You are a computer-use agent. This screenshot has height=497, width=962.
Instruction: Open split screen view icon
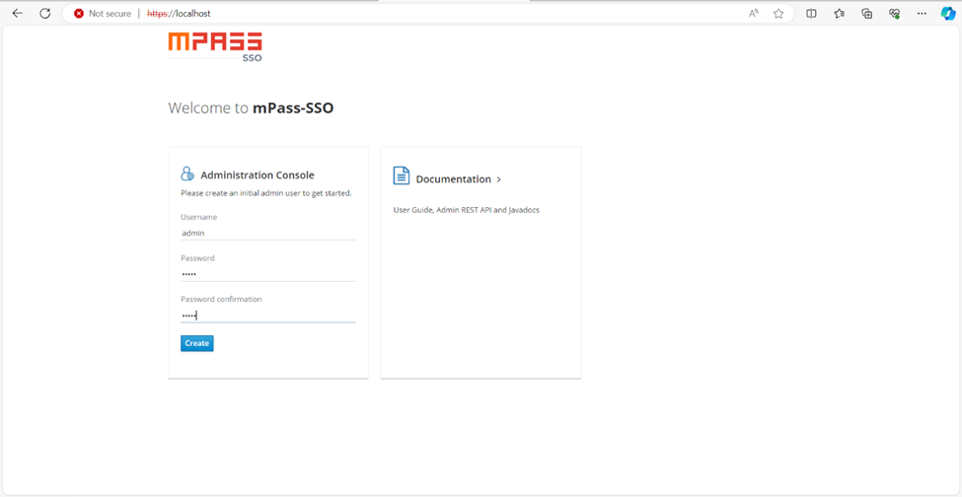point(811,14)
